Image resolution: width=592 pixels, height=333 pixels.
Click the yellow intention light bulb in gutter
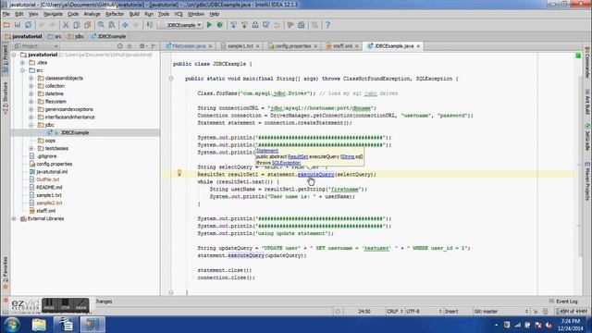(x=179, y=173)
